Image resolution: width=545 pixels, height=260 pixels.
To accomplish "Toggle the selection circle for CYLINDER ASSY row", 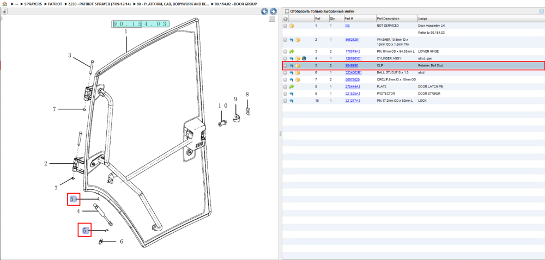I will (x=286, y=59).
